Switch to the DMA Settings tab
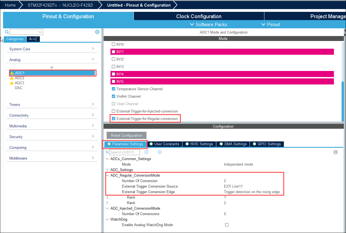 tap(233, 144)
